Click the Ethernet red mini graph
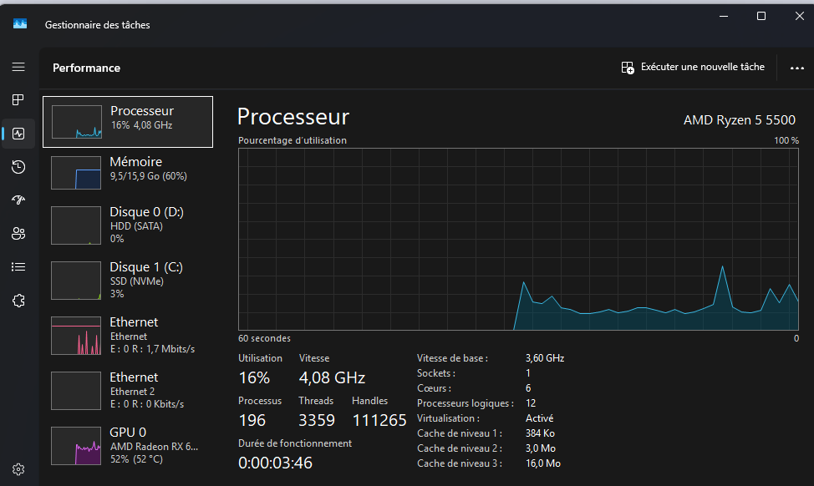 [76, 336]
